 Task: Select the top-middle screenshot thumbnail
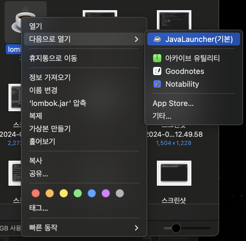coord(100,14)
